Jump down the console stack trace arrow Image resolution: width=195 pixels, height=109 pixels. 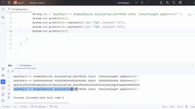tap(9, 81)
